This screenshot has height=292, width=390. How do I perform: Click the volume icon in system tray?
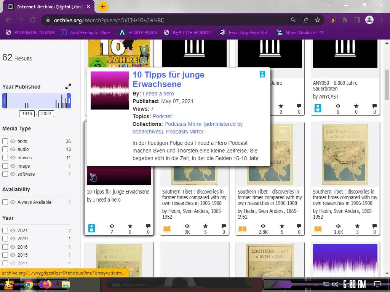[335, 284]
